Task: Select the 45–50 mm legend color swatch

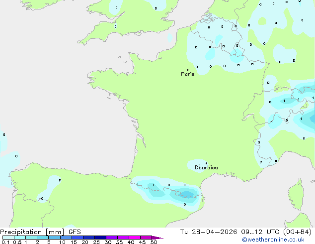Action: tap(146, 238)
